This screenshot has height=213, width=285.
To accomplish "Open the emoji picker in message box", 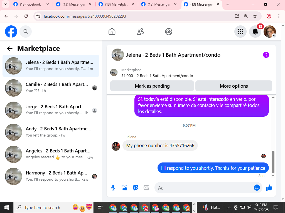I will click(x=257, y=188).
